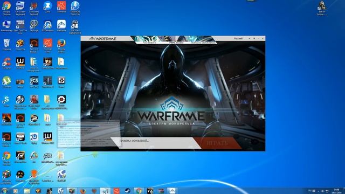
Task: Launch Spec Ops The Line shortcut
Action: coord(20,27)
